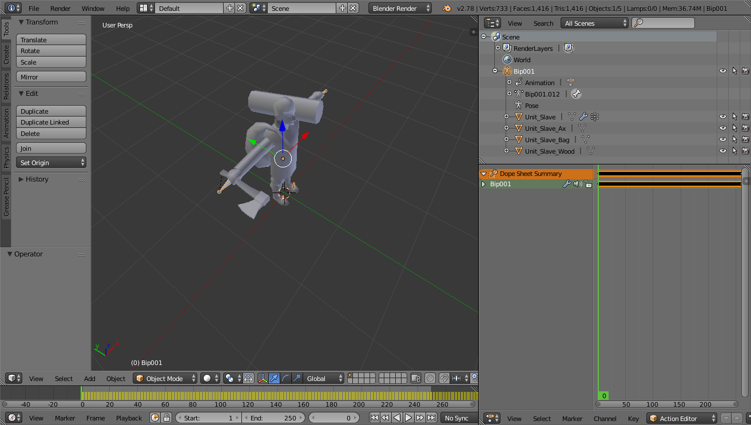Open Object Mode selector
751x425 pixels.
point(165,378)
